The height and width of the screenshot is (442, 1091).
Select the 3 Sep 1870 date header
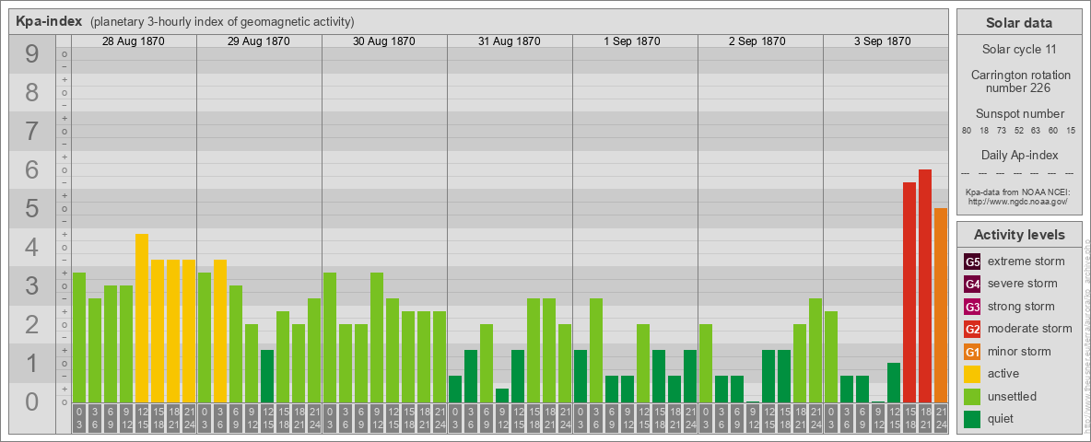click(882, 41)
